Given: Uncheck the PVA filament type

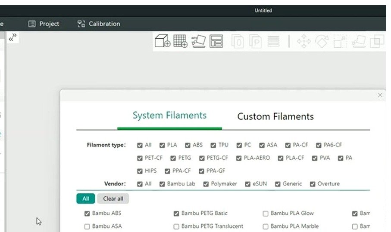Looking at the screenshot, I should click(314, 158).
